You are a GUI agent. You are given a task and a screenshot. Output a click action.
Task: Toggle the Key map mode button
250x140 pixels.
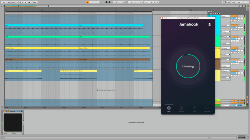click(x=229, y=2)
